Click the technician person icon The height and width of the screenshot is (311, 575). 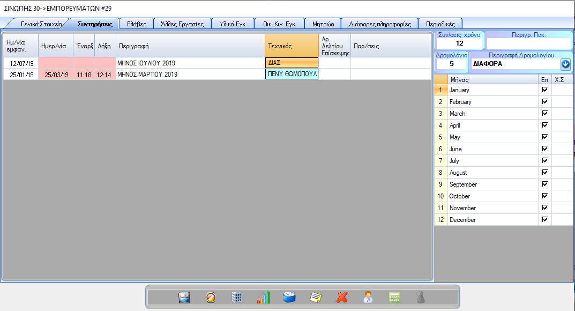pyautogui.click(x=368, y=298)
